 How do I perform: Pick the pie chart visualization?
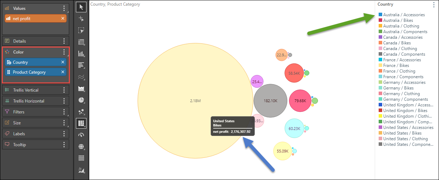point(81,100)
